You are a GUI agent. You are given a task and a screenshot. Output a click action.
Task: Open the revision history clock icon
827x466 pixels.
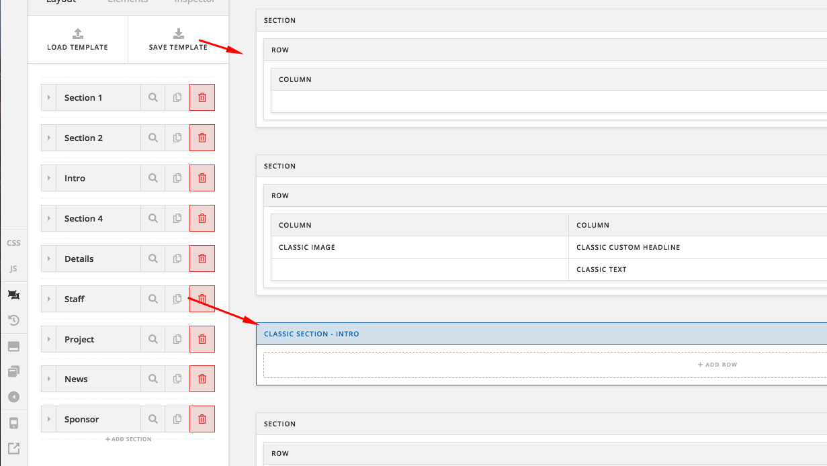tap(13, 320)
